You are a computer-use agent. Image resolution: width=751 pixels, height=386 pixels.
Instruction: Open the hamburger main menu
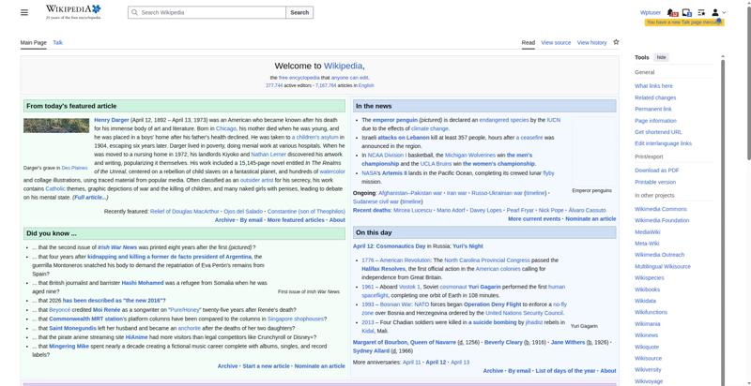[x=24, y=12]
